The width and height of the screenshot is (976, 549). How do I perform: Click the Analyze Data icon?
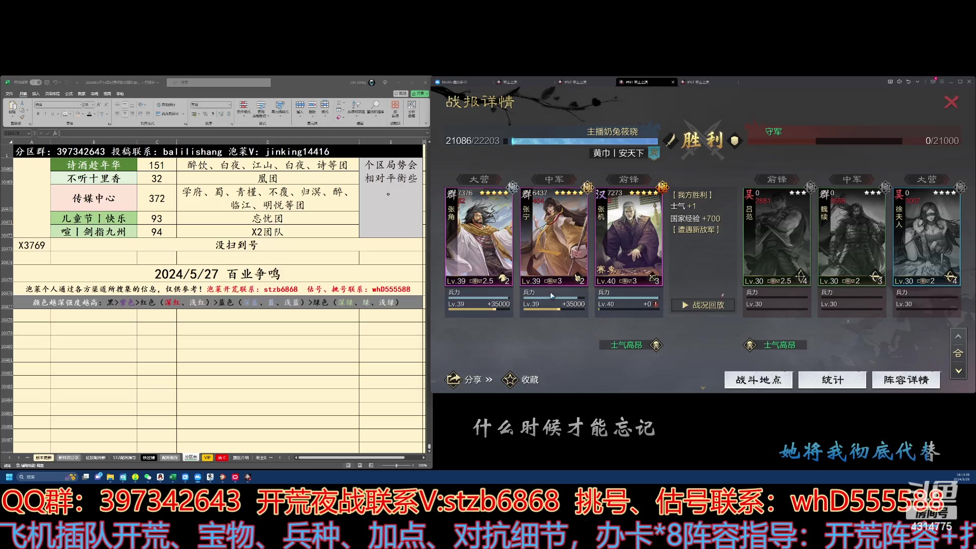[412, 105]
